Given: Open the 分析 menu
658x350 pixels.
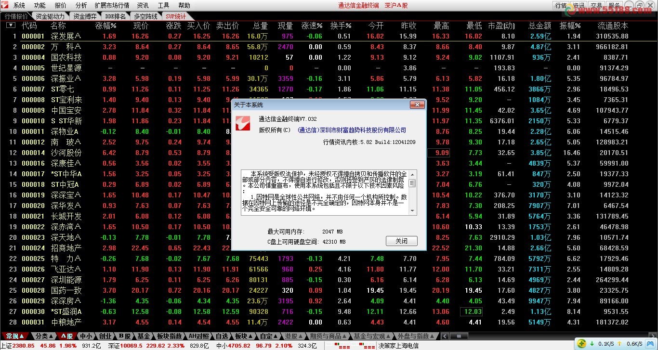Looking at the screenshot, I should point(81,5).
